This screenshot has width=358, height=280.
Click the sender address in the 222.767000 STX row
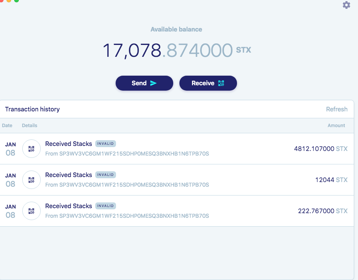click(134, 216)
